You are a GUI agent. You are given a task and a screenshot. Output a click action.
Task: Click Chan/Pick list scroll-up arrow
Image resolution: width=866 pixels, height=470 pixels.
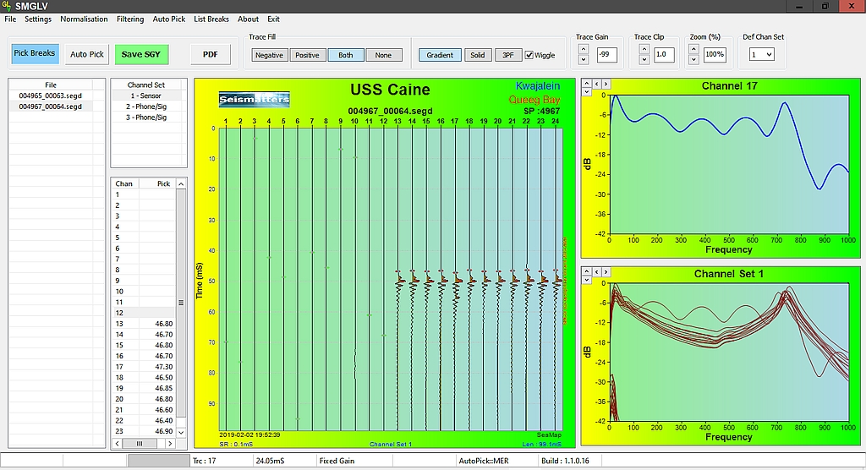(x=181, y=183)
